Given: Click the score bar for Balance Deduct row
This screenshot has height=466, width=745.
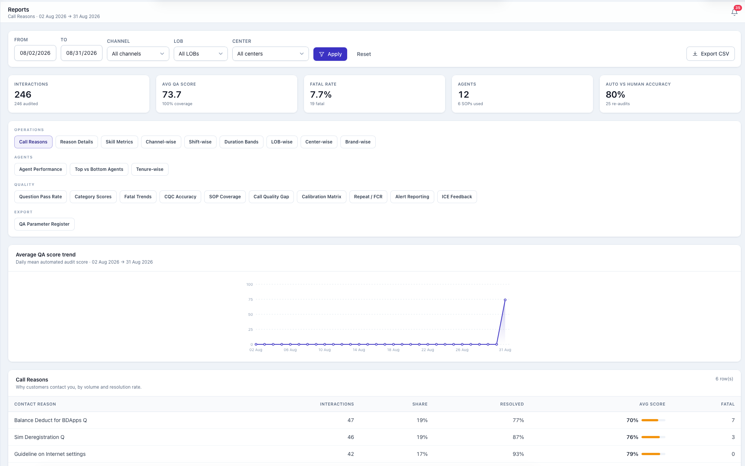Looking at the screenshot, I should coord(653,420).
